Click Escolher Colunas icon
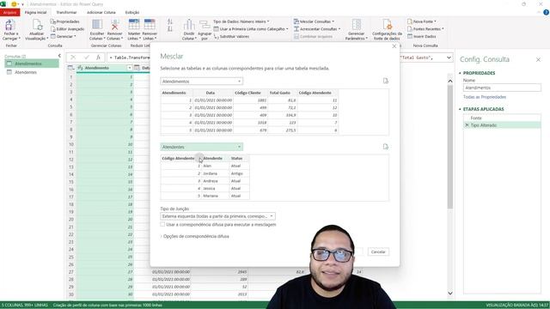Screen dimensions: 550x309 97,25
